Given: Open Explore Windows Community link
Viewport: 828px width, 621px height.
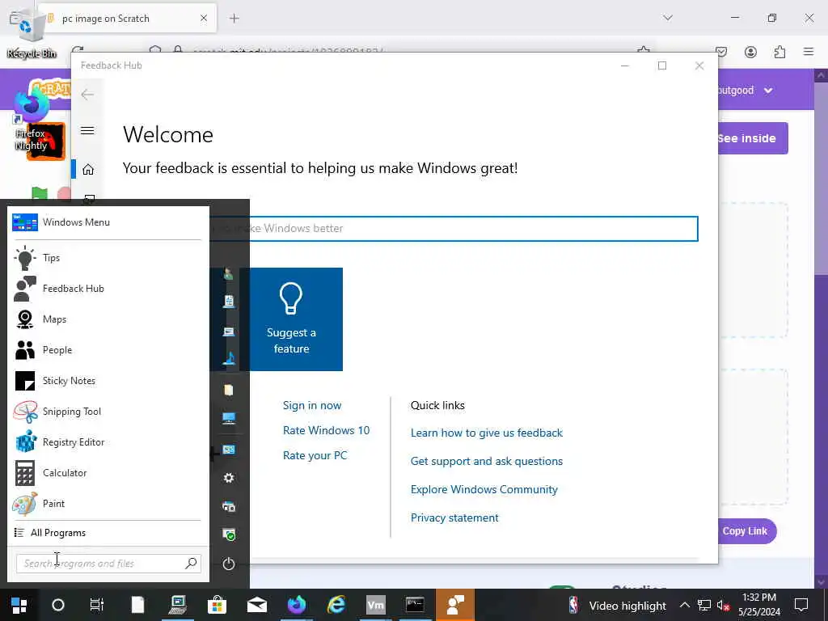Looking at the screenshot, I should 484,489.
